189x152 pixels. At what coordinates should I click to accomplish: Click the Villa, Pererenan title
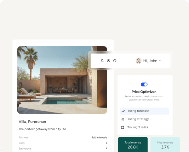(x=32, y=122)
